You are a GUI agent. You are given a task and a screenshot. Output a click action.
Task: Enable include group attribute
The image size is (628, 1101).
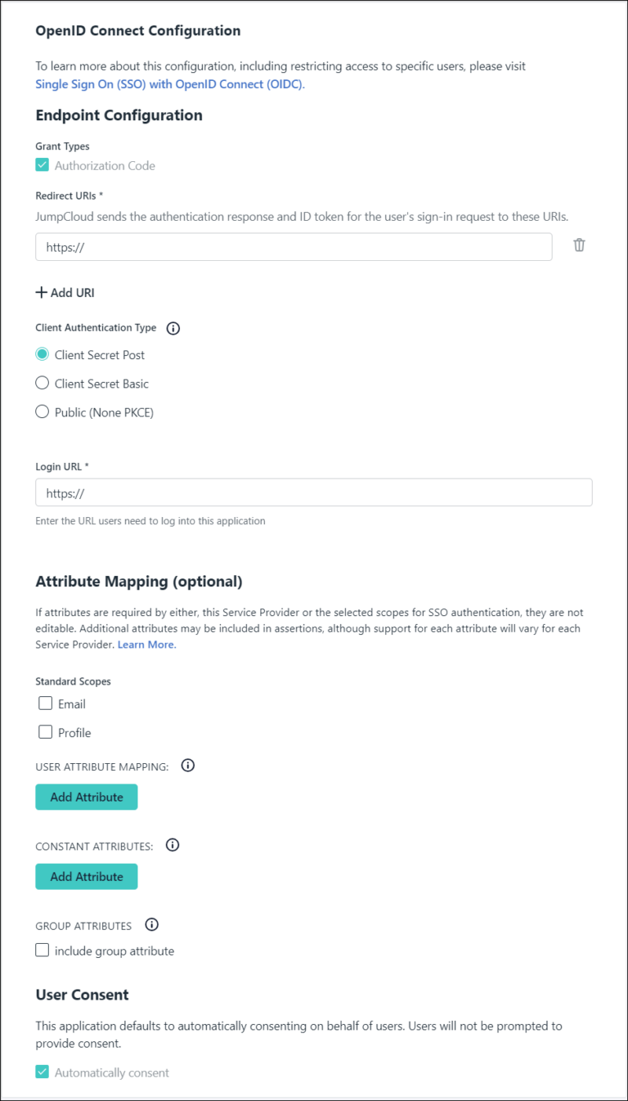(x=42, y=950)
